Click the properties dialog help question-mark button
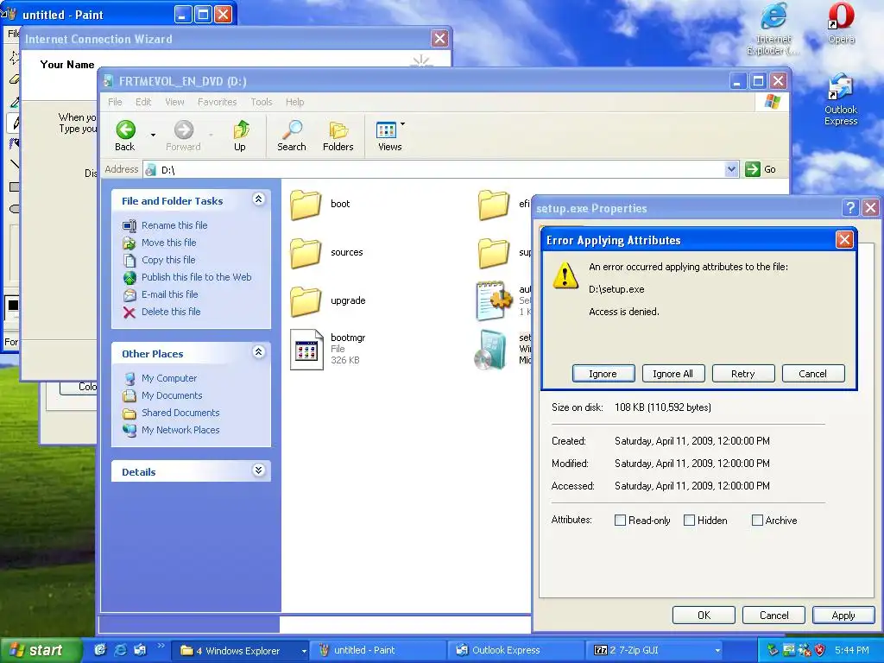 point(850,208)
